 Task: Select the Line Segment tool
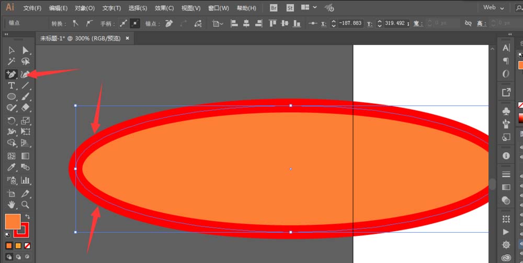point(25,86)
